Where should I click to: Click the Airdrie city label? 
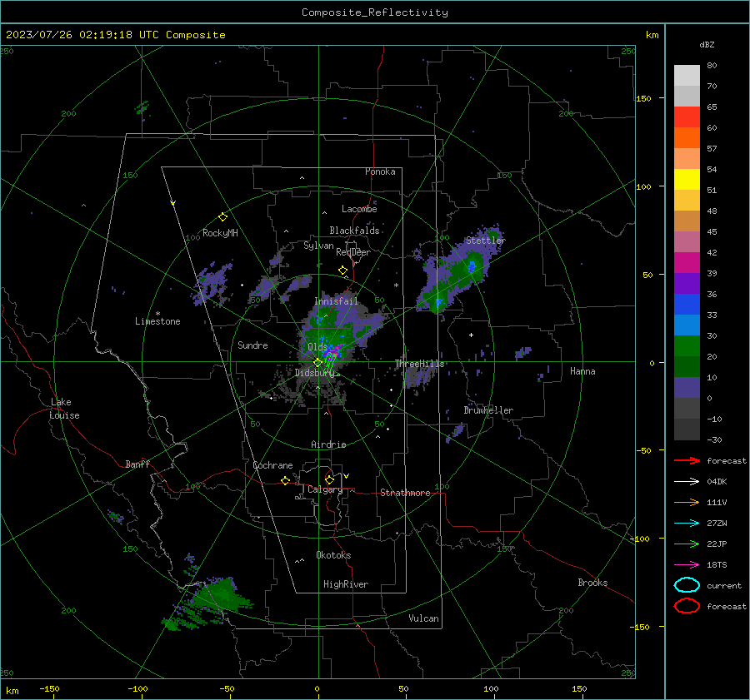tap(328, 444)
